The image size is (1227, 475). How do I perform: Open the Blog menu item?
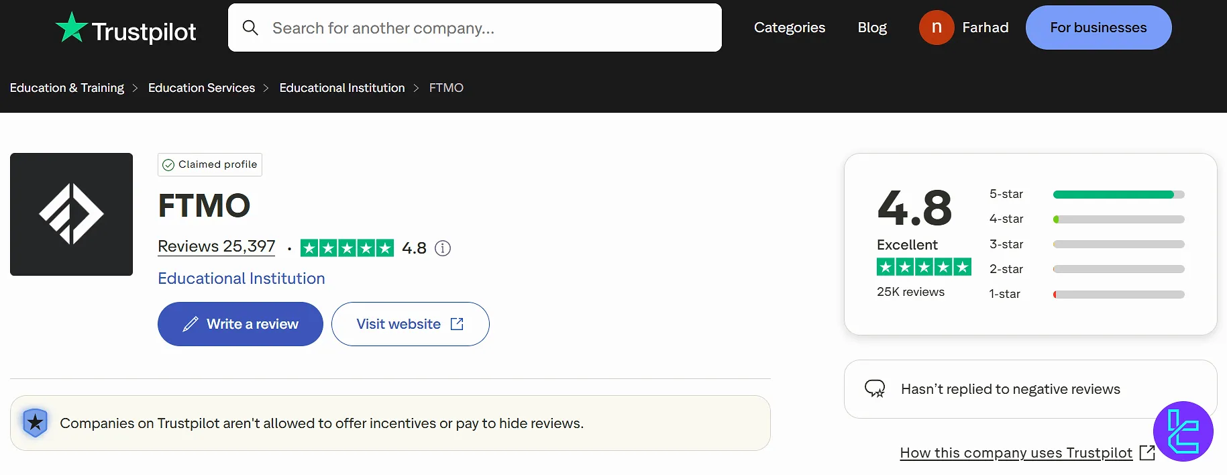871,28
